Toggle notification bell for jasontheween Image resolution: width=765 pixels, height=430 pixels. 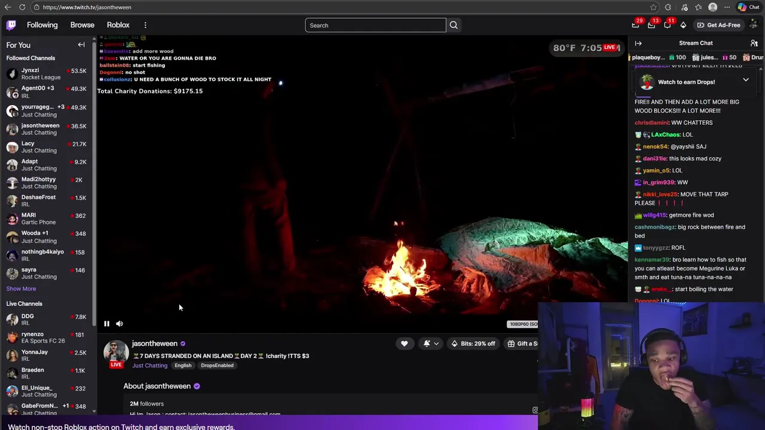[427, 343]
